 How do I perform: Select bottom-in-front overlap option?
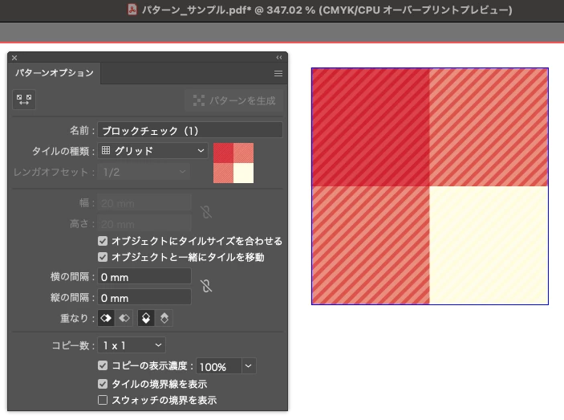point(164,318)
